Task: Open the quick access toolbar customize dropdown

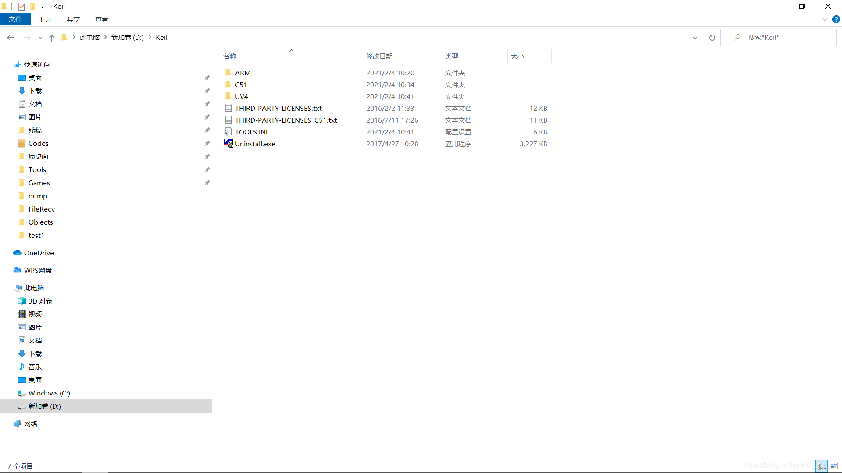Action: [x=42, y=7]
